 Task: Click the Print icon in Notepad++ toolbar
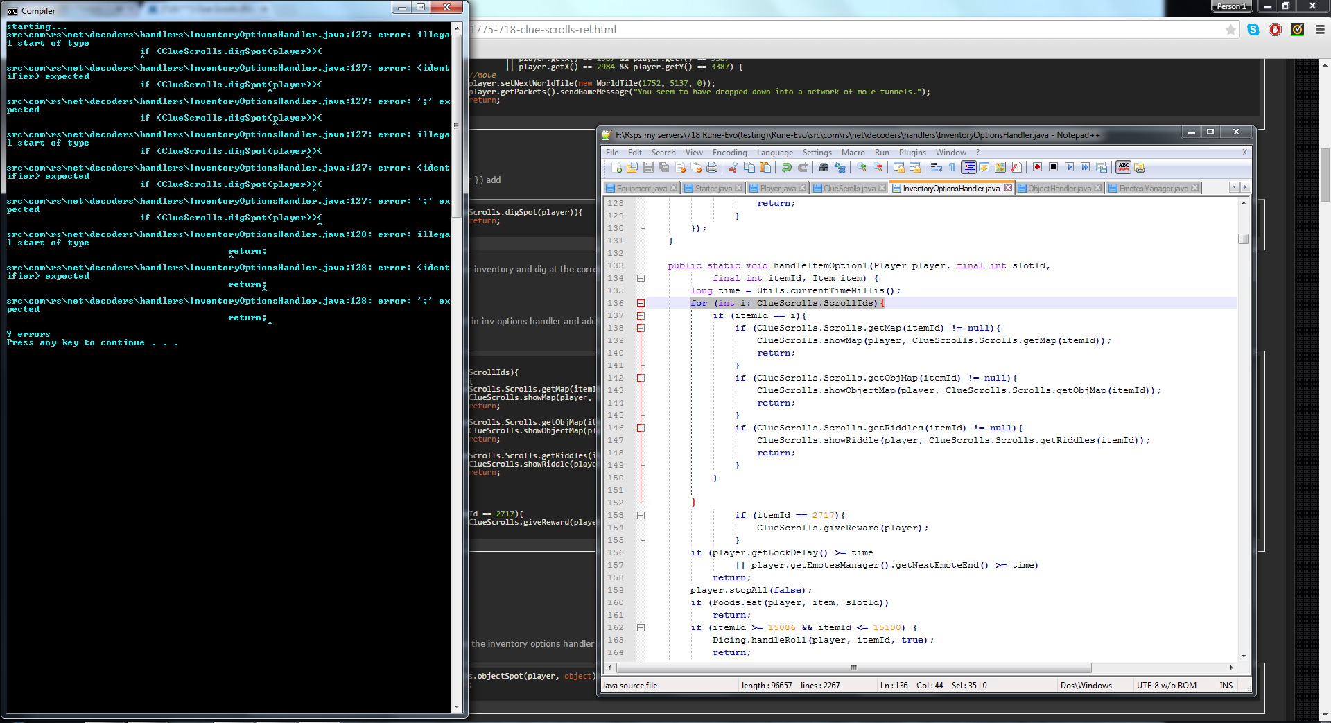(x=712, y=167)
